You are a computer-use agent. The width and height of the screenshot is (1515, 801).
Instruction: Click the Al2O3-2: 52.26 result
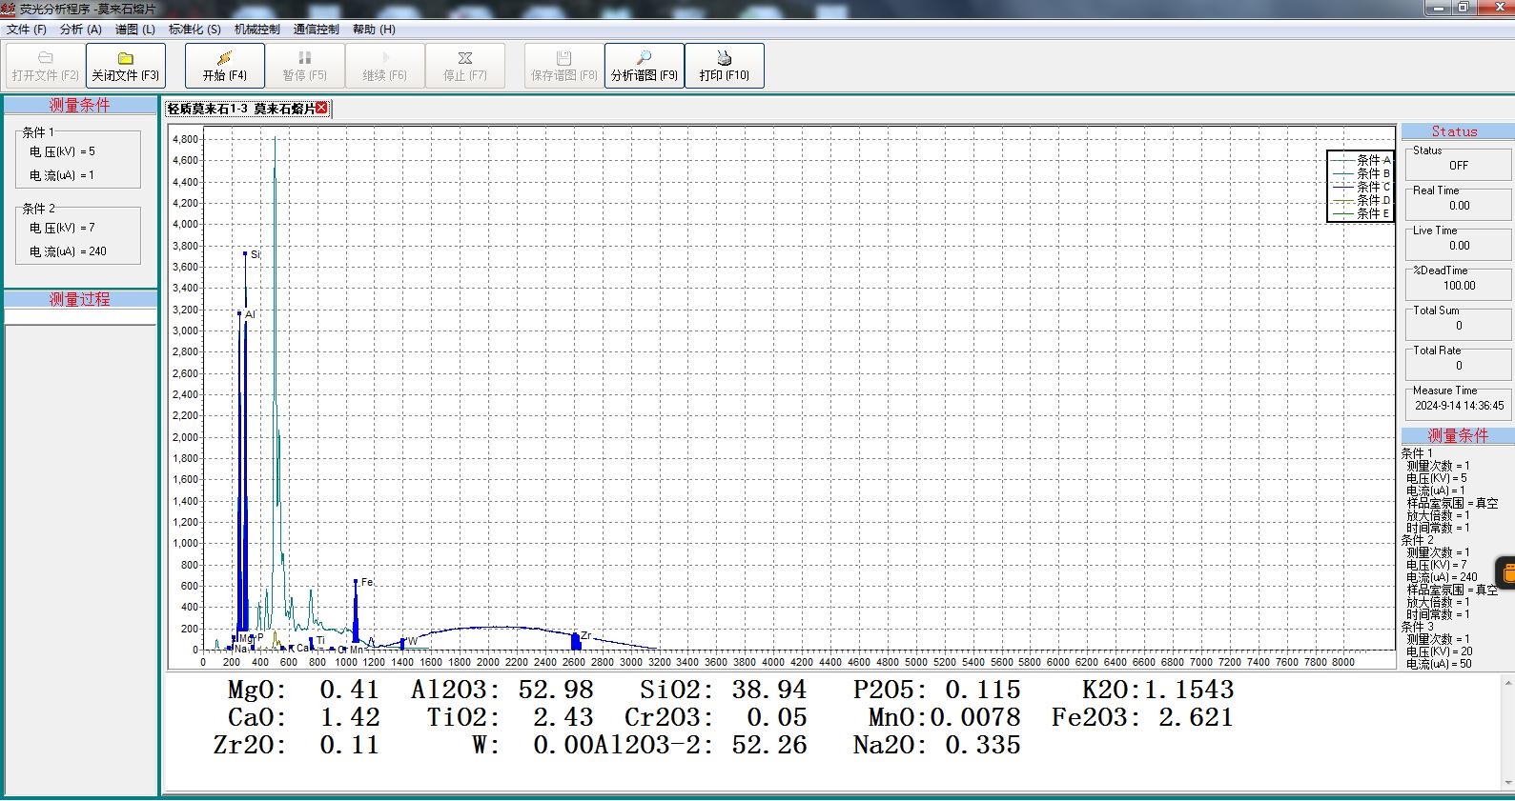click(701, 745)
